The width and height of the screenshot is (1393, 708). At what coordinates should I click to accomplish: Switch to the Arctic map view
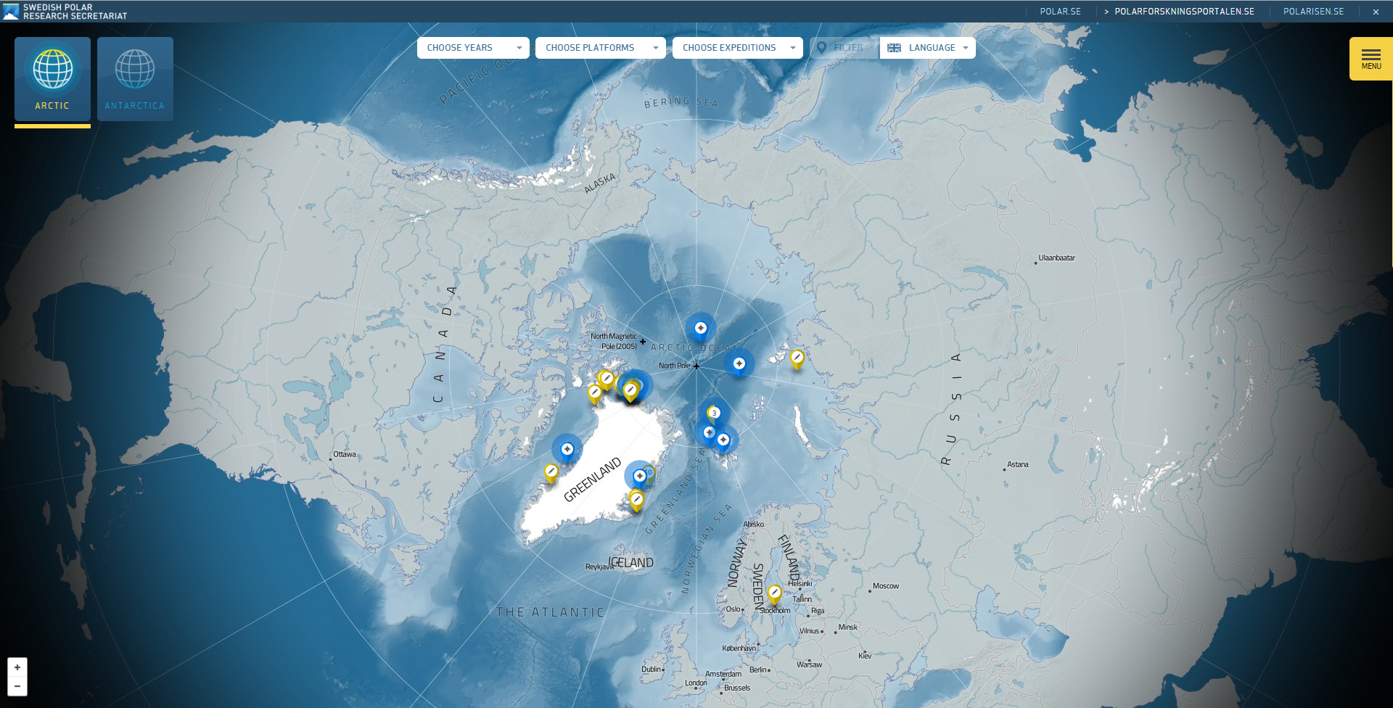pos(52,79)
